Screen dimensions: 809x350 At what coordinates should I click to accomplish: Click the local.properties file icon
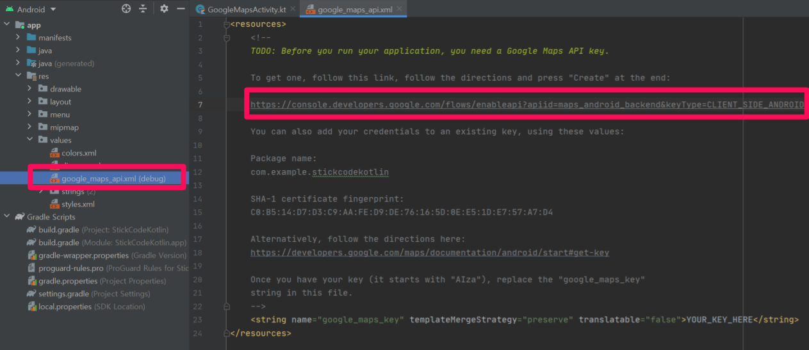point(31,306)
